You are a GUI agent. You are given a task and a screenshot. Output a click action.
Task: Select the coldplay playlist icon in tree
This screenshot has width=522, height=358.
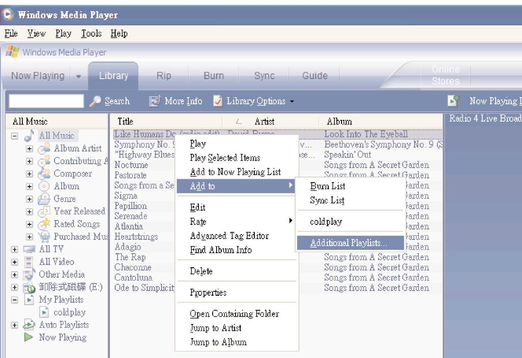[x=44, y=312]
